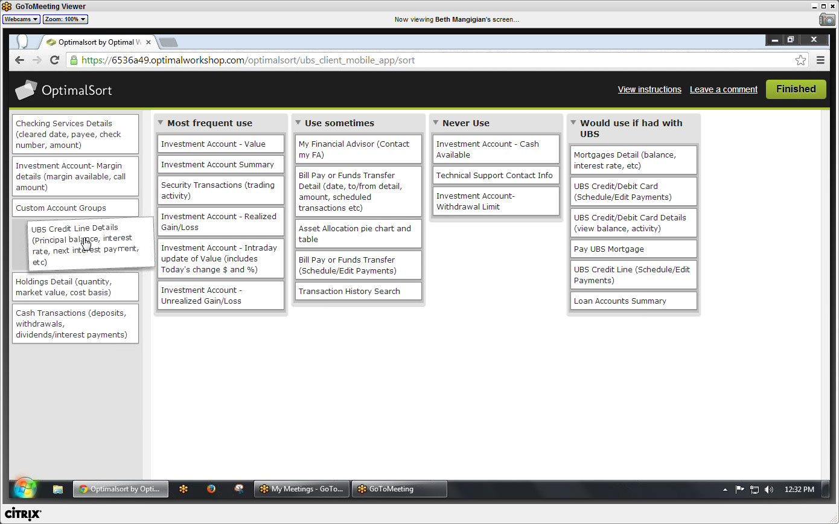Open the Zoom: 100% dropdown
Image resolution: width=839 pixels, height=524 pixels.
click(x=65, y=19)
